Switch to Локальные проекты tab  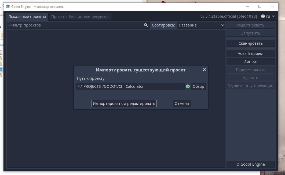tap(27, 17)
